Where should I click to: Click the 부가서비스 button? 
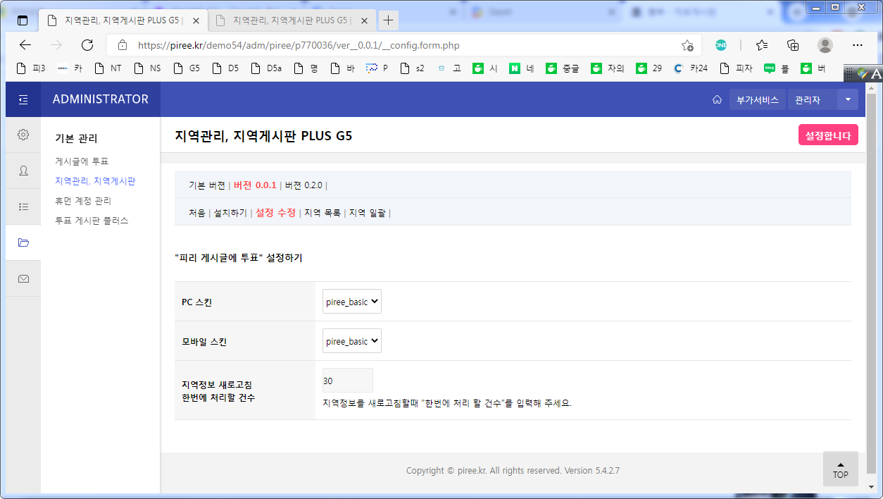point(757,100)
